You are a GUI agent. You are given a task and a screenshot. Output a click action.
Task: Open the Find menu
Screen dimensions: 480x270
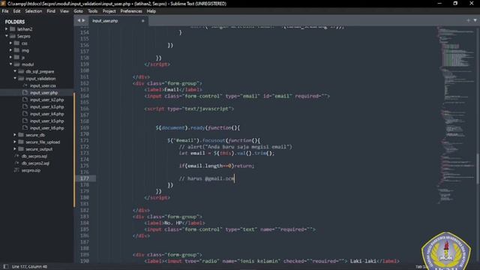(51, 11)
